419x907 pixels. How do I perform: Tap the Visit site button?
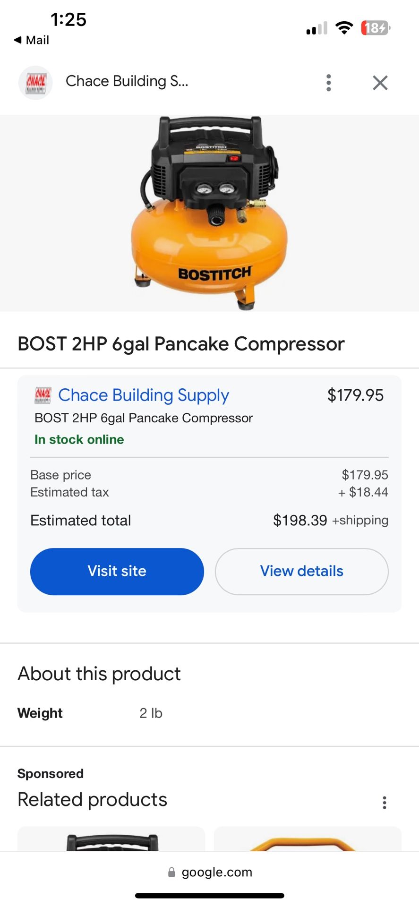tap(117, 571)
